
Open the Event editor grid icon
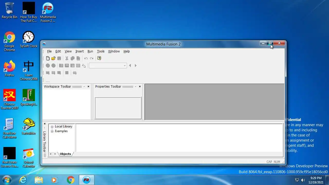pos(72,66)
